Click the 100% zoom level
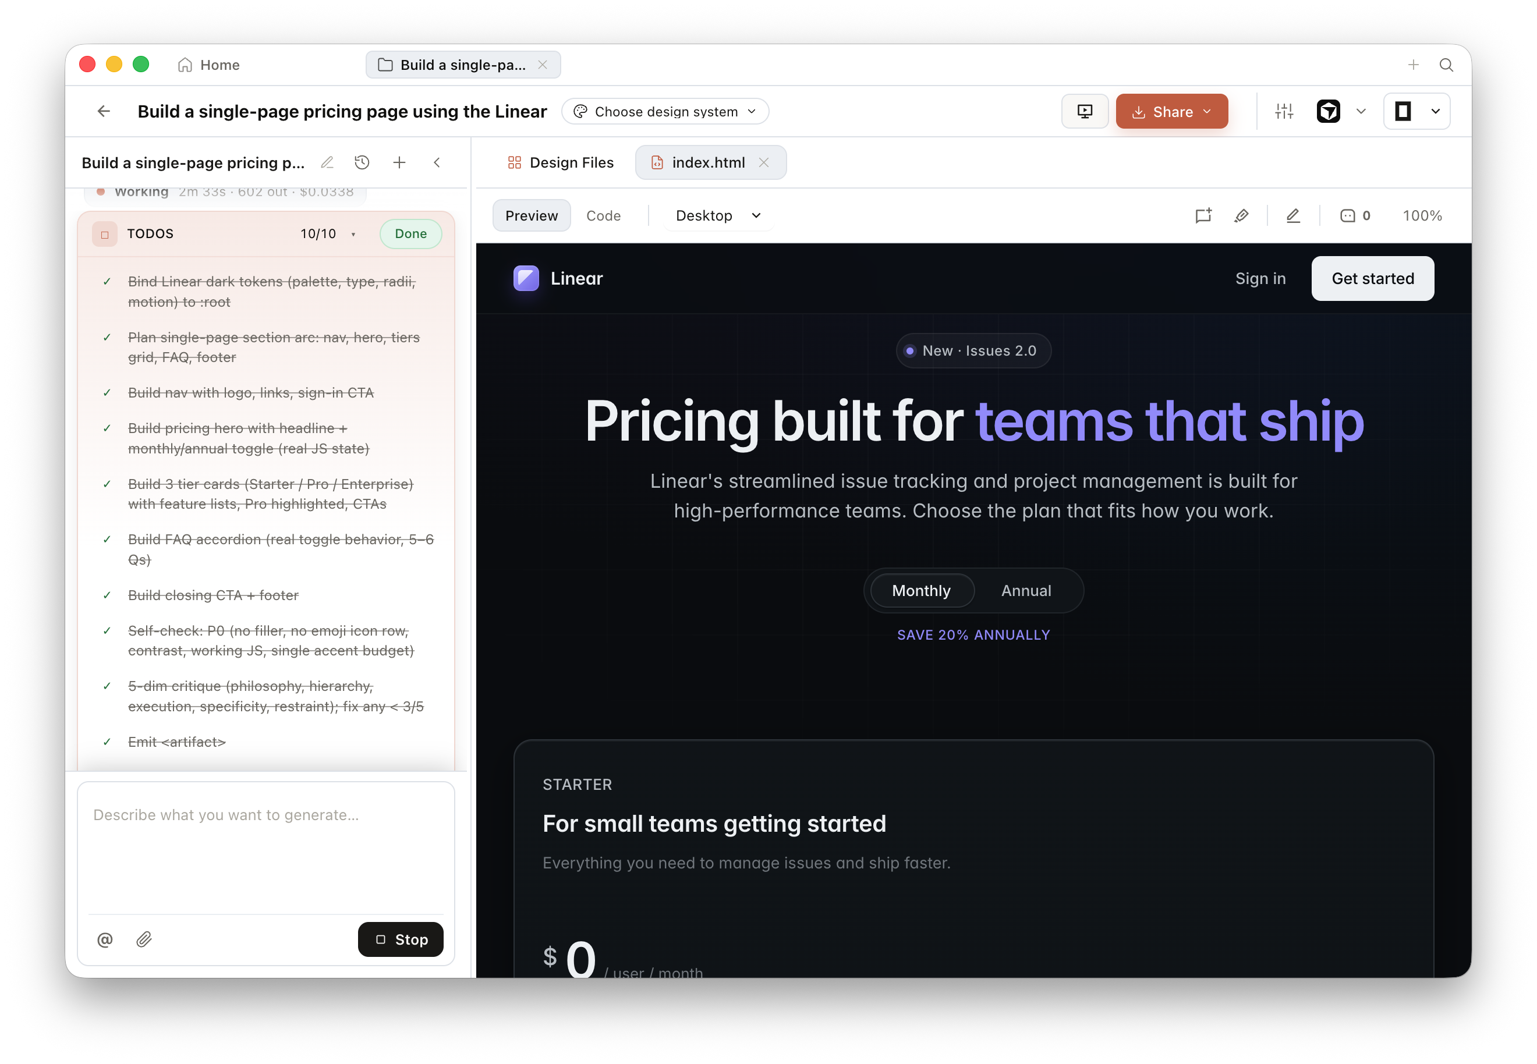Image resolution: width=1537 pixels, height=1064 pixels. click(1422, 215)
